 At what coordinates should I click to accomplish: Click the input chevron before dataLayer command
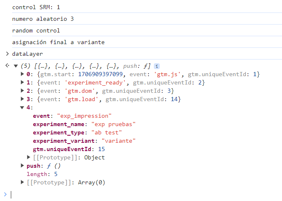pos(7,54)
